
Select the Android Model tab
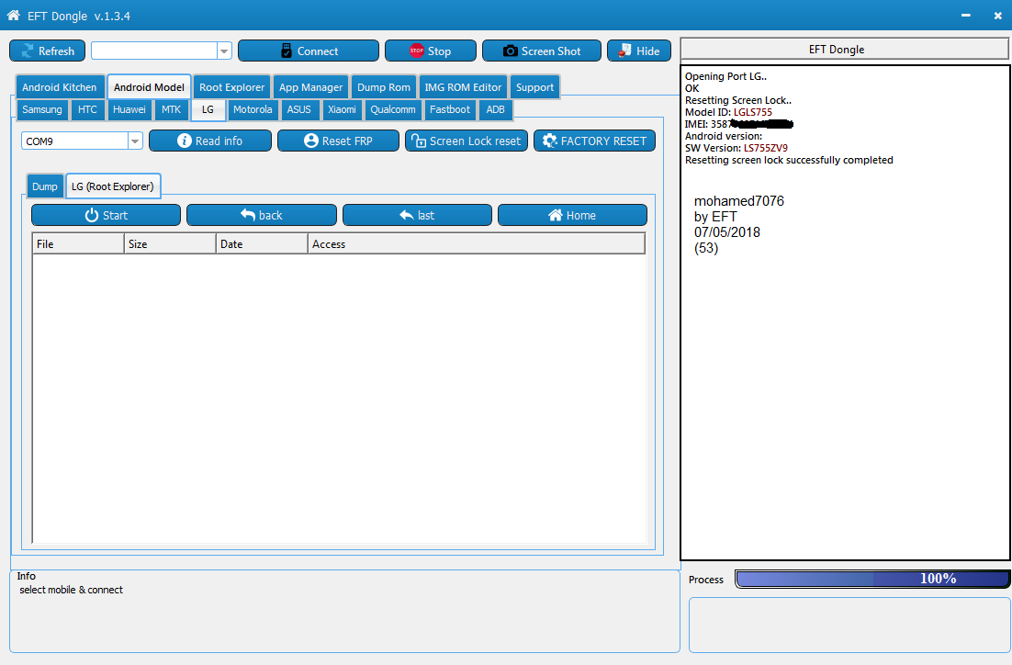pyautogui.click(x=149, y=87)
